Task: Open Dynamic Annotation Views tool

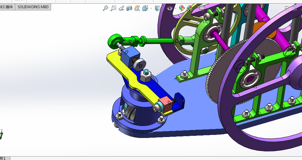Action: point(137,8)
